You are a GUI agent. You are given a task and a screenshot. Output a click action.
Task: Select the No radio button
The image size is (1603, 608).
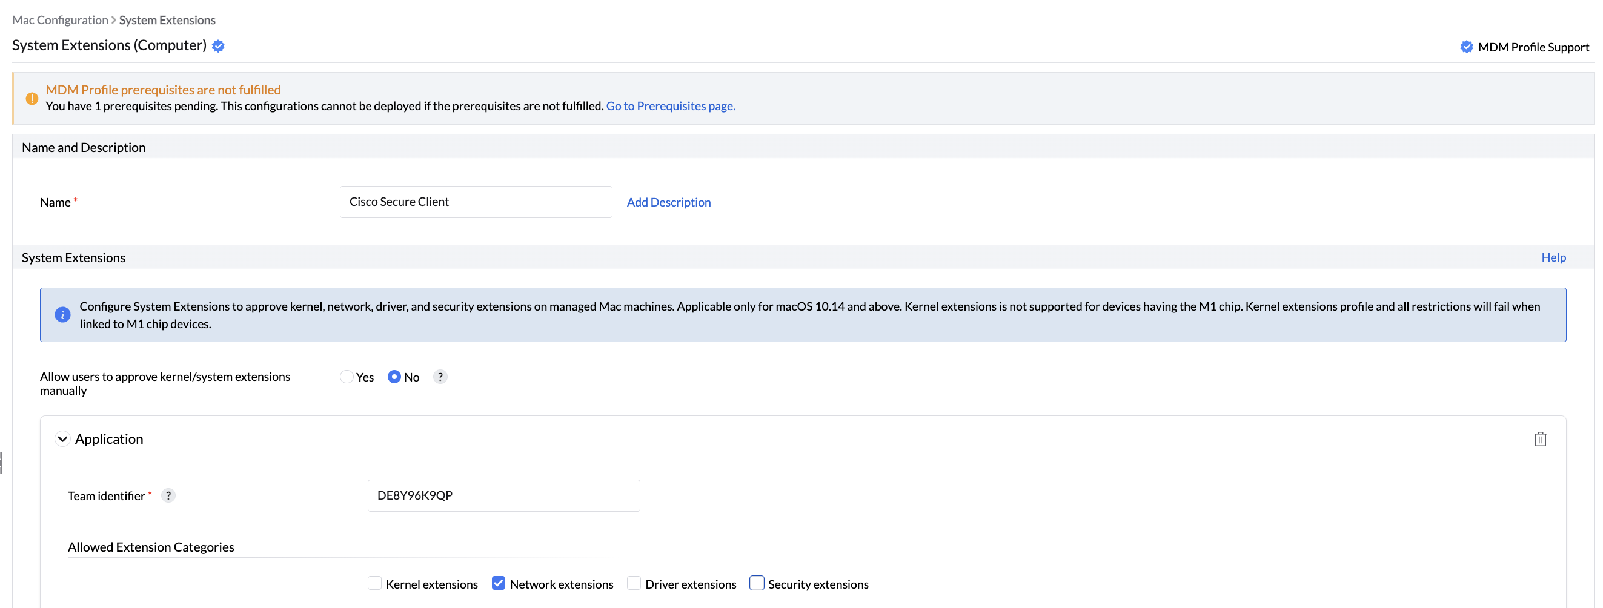click(x=395, y=377)
